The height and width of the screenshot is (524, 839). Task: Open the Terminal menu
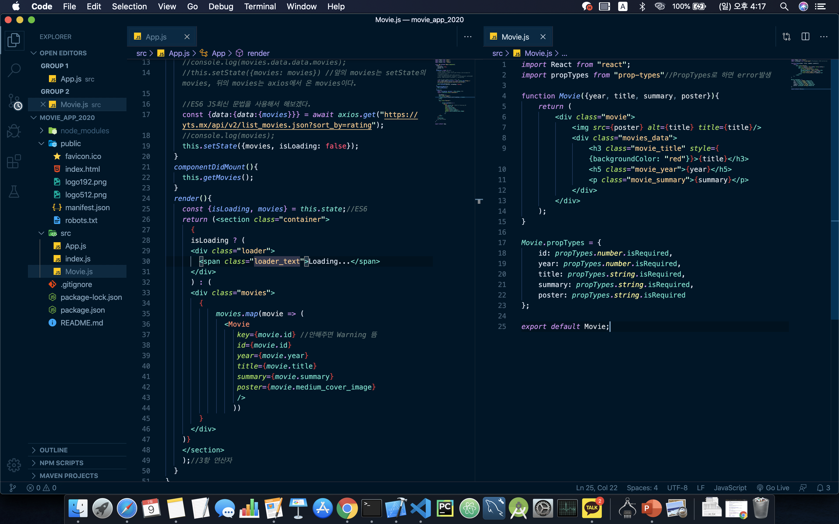(x=260, y=6)
